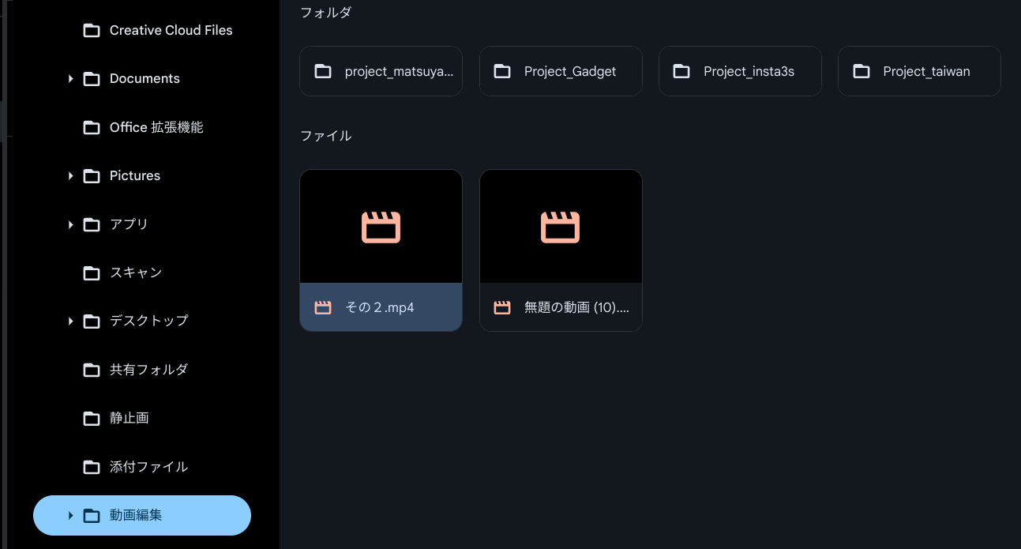Expand the デスクトップ folder tree arrow
Viewport: 1021px width, 549px height.
click(70, 322)
